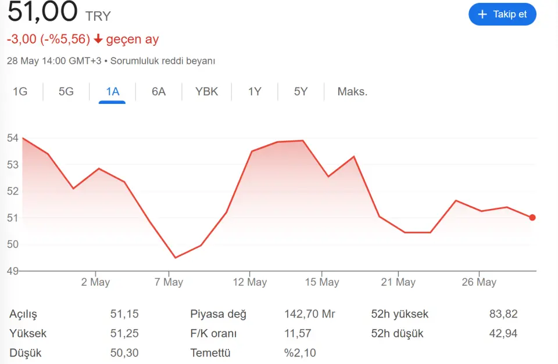Screen dimensions: 558x364
Task: Click the 51,00 TRY price heading
Action: coord(58,12)
